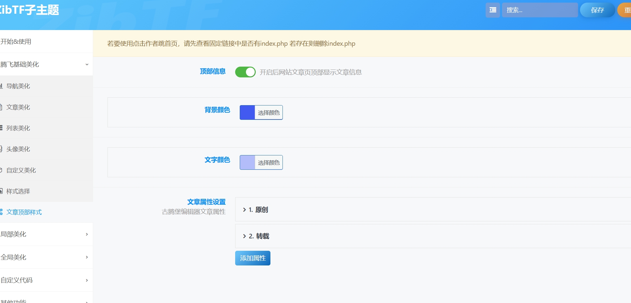
Task: Click the 保存 save button
Action: (x=598, y=10)
